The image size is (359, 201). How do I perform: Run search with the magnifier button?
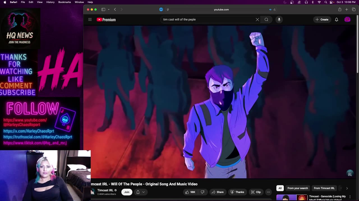[x=266, y=20]
